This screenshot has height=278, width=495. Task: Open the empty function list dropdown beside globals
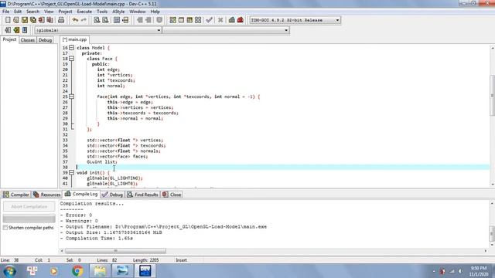pos(226,30)
